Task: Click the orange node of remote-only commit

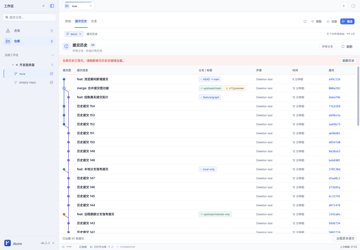Action: point(64,214)
